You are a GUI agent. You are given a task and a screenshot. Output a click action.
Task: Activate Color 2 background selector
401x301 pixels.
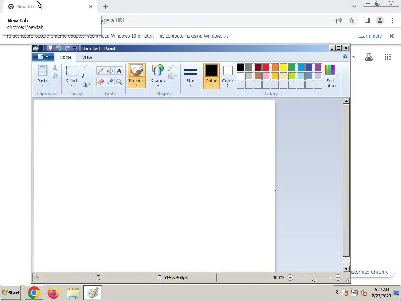(228, 76)
